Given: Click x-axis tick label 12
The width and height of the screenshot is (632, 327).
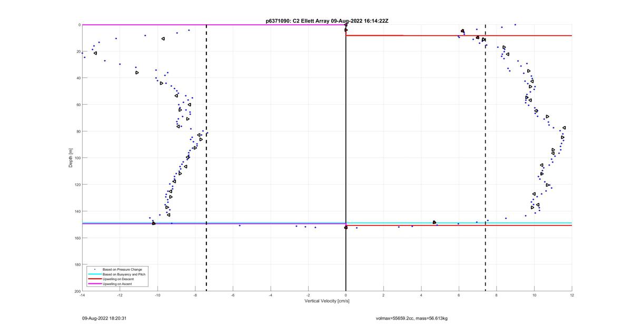Looking at the screenshot, I should (x=572, y=295).
